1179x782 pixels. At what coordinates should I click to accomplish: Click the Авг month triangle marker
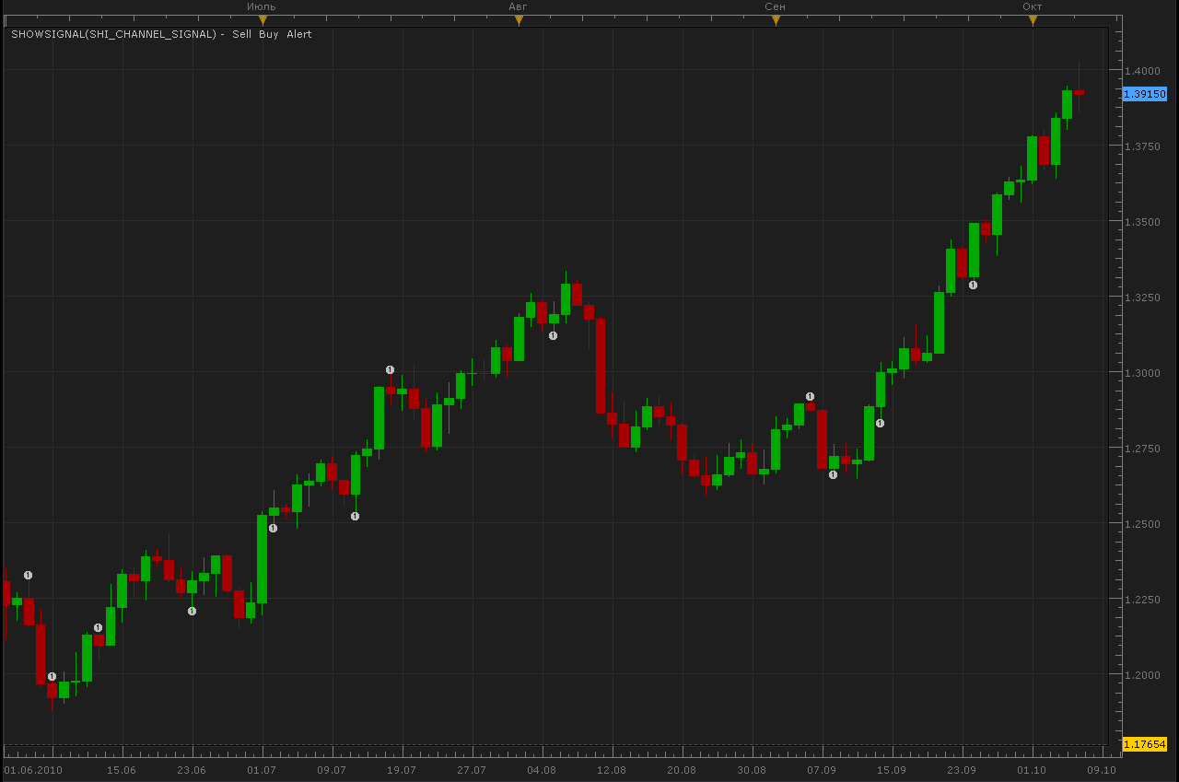click(x=519, y=19)
